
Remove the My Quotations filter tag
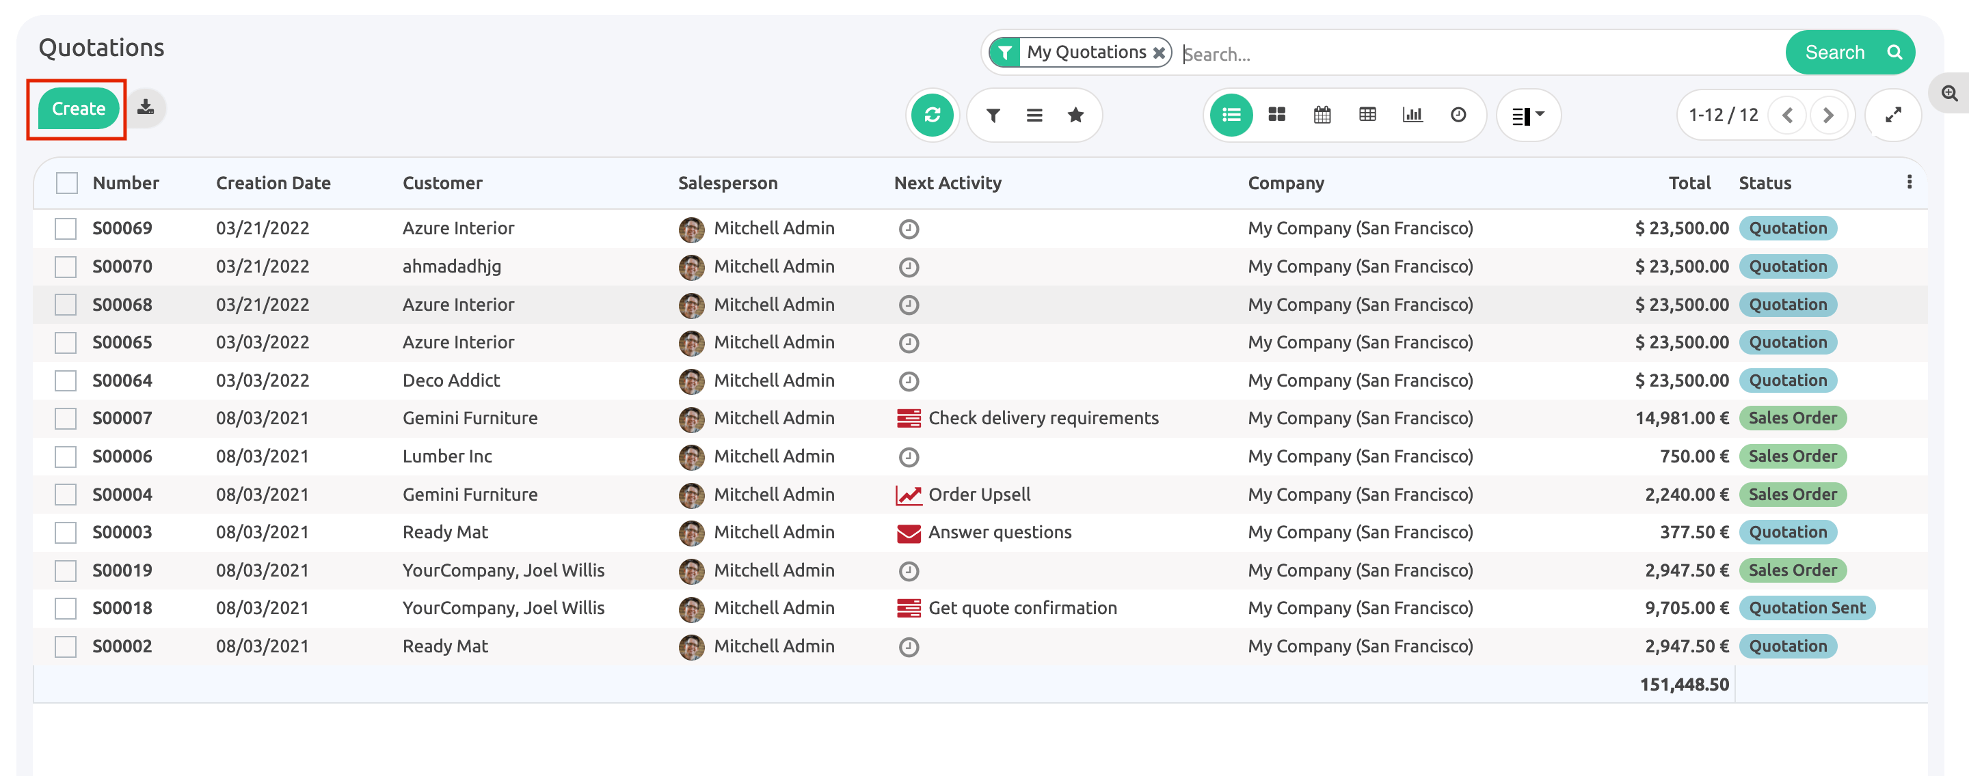tap(1159, 53)
